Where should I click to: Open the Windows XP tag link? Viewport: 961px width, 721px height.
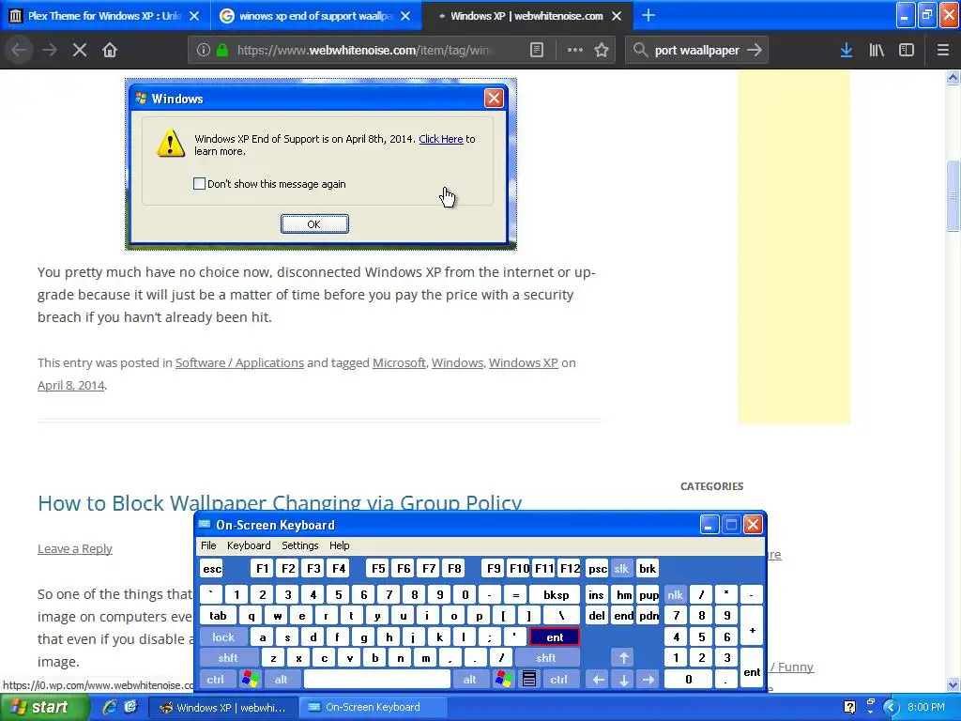524,362
